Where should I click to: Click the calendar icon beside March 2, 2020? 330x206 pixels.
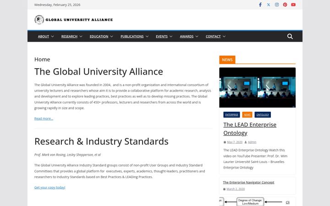click(x=224, y=189)
